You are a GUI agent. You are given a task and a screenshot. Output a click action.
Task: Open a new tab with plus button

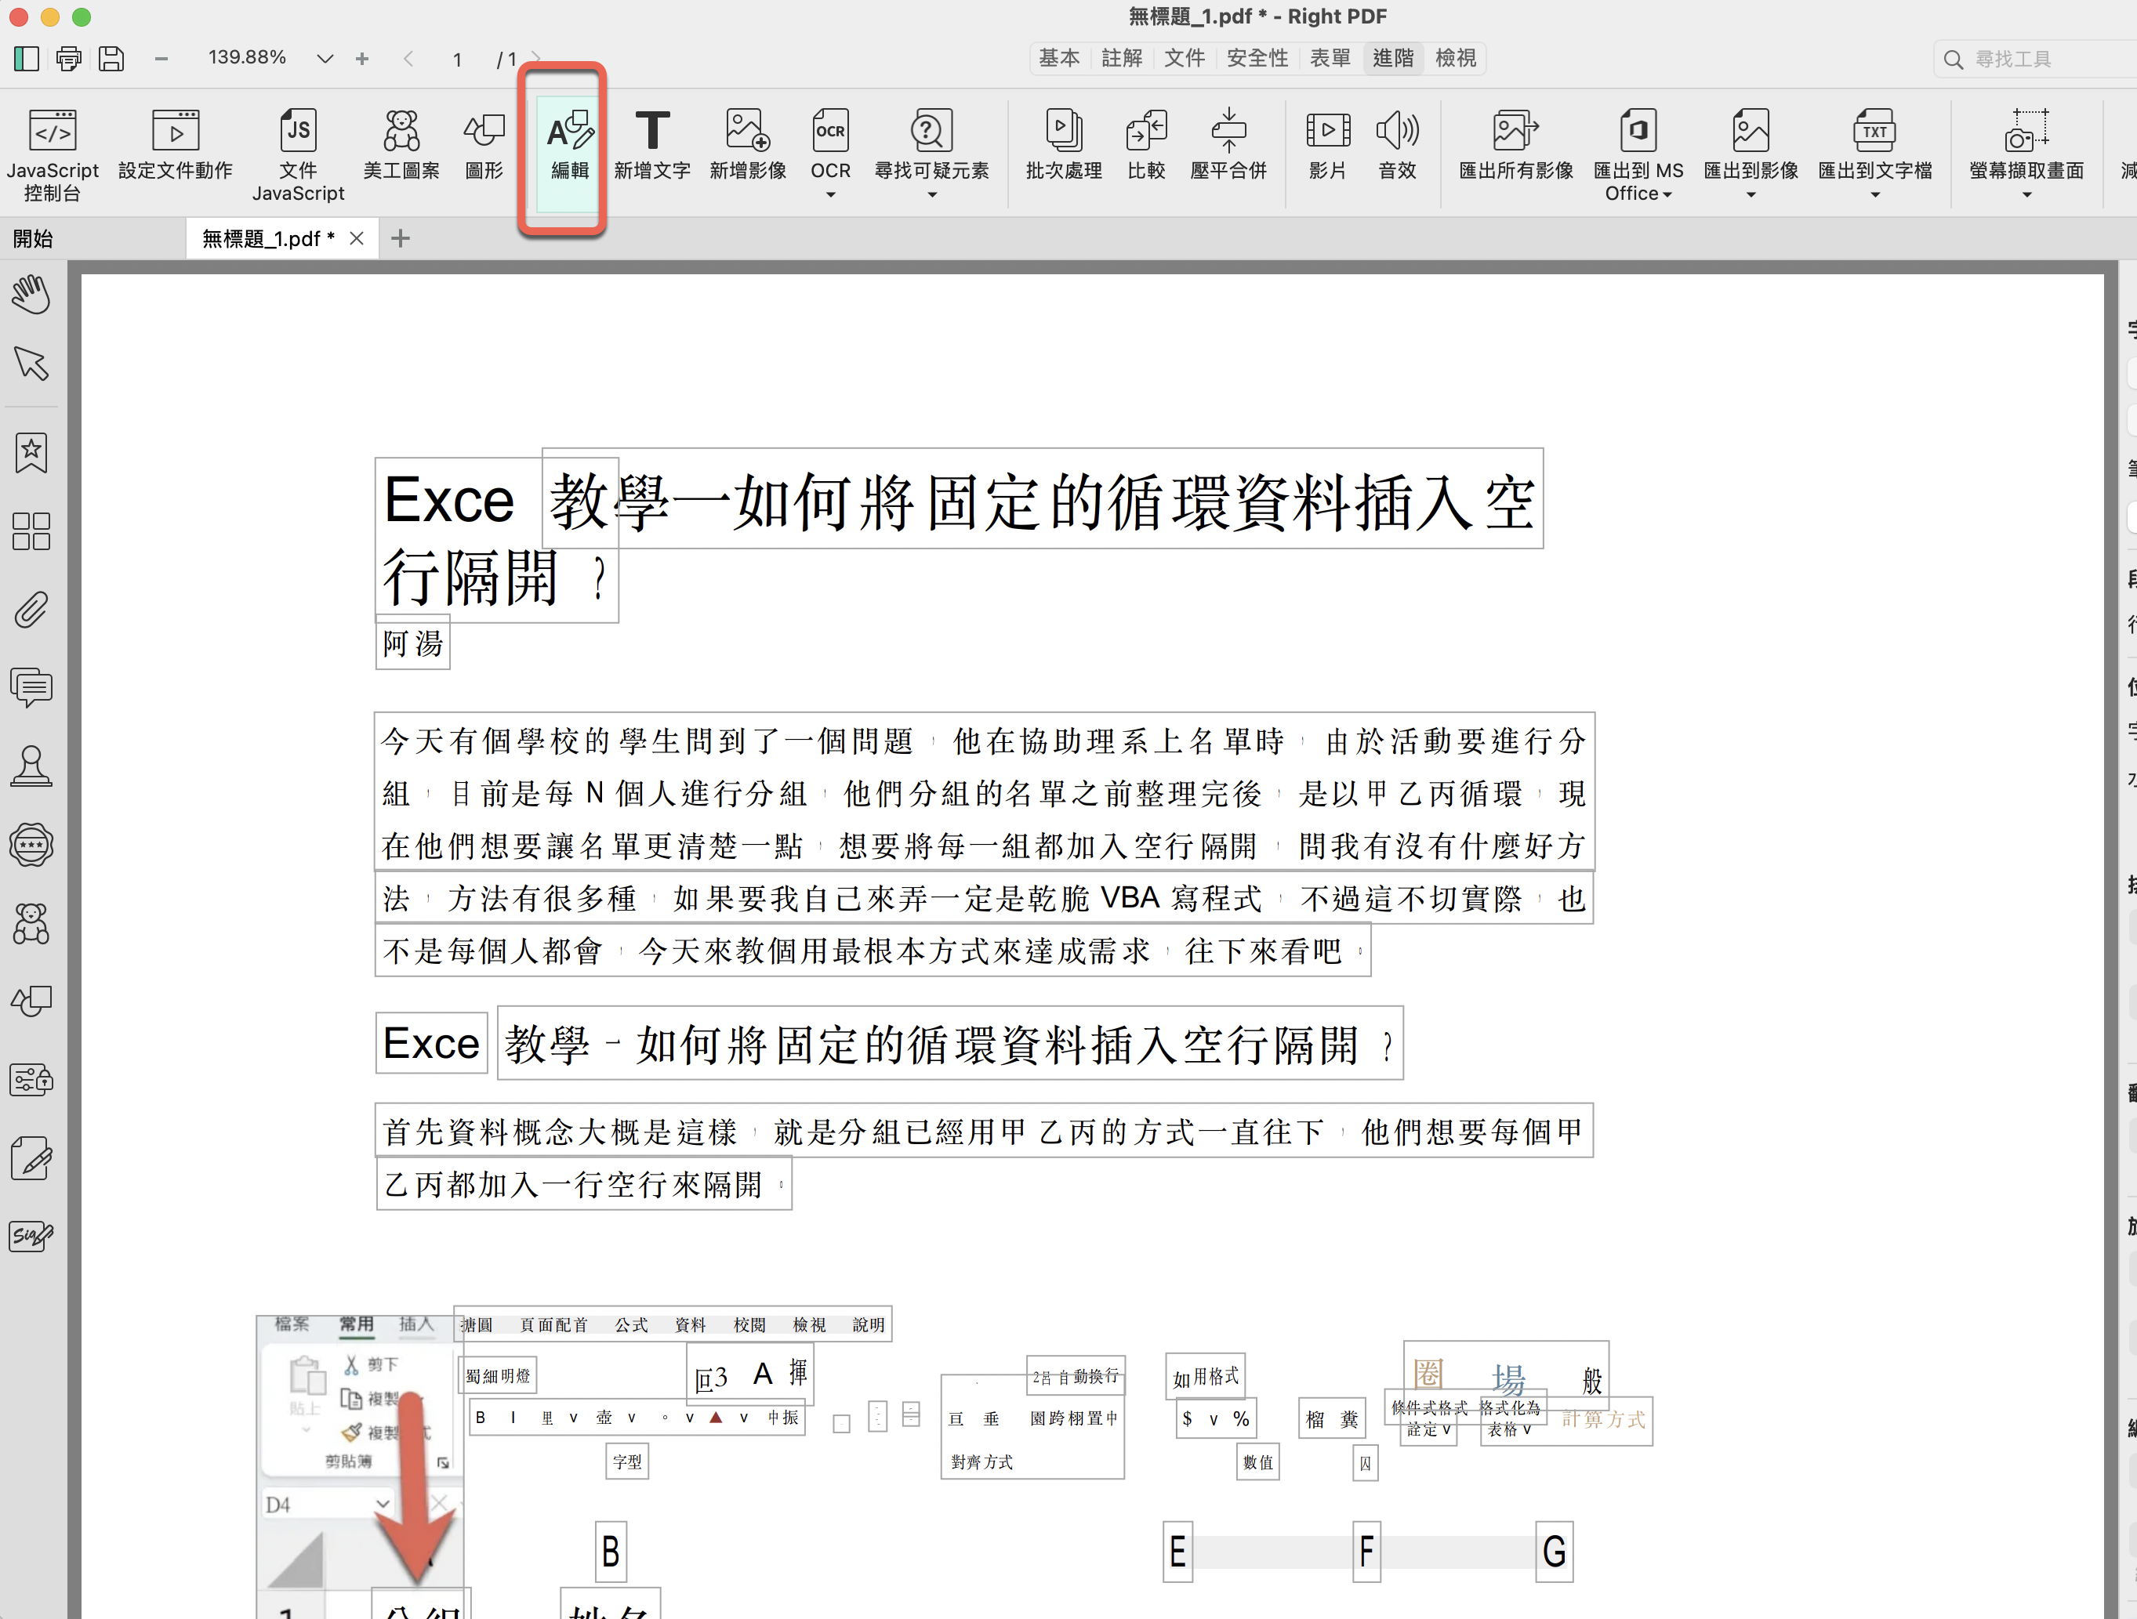tap(401, 238)
